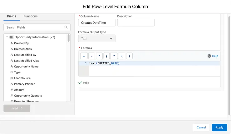
Task: Click line number 1 in the formula gutter
Action: [86, 63]
